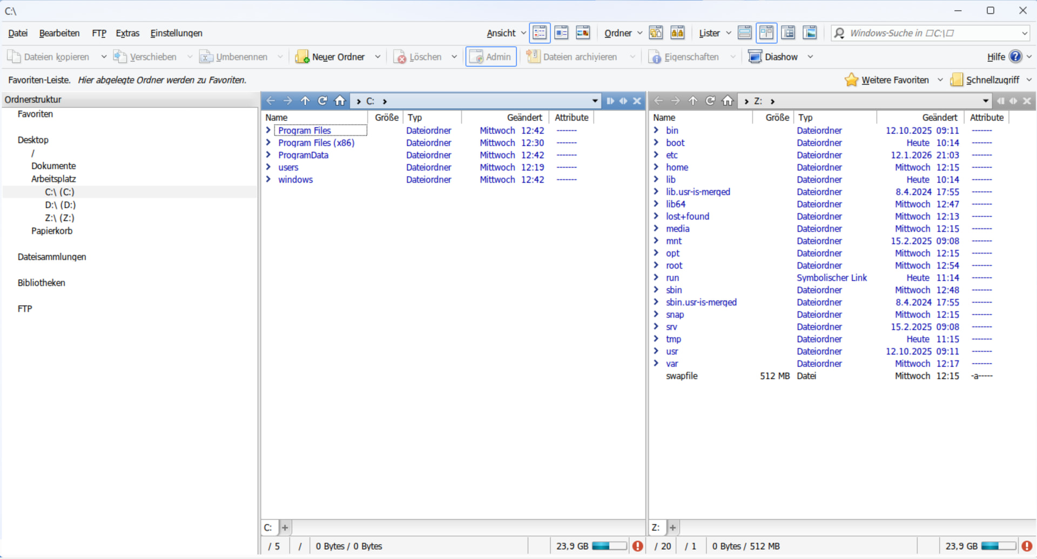This screenshot has width=1037, height=559.
Task: Refresh the Z: pane file listing
Action: (x=710, y=101)
